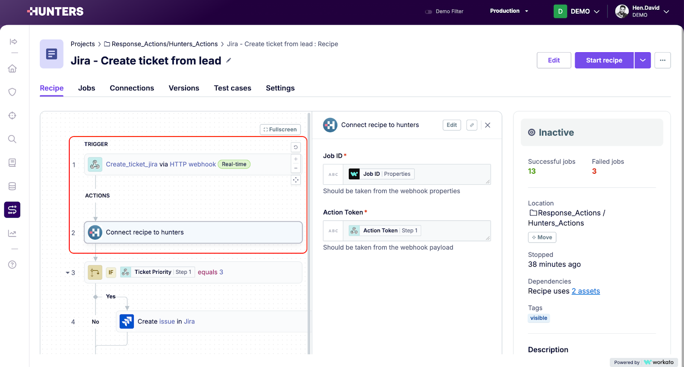Image resolution: width=684 pixels, height=367 pixels.
Task: Click the Powered by workato badge
Action: point(644,362)
